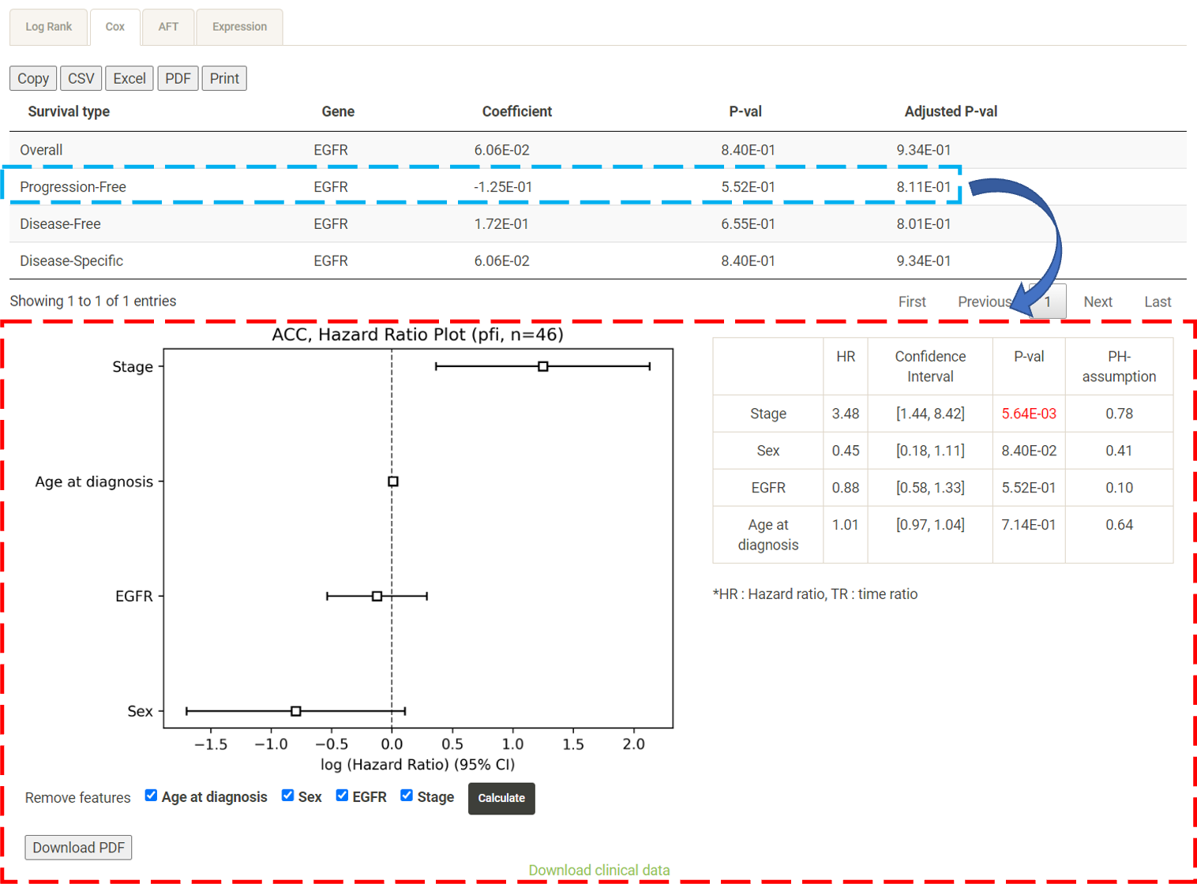Sort by Adjusted P-val column header
The width and height of the screenshot is (1197, 884).
coord(951,111)
